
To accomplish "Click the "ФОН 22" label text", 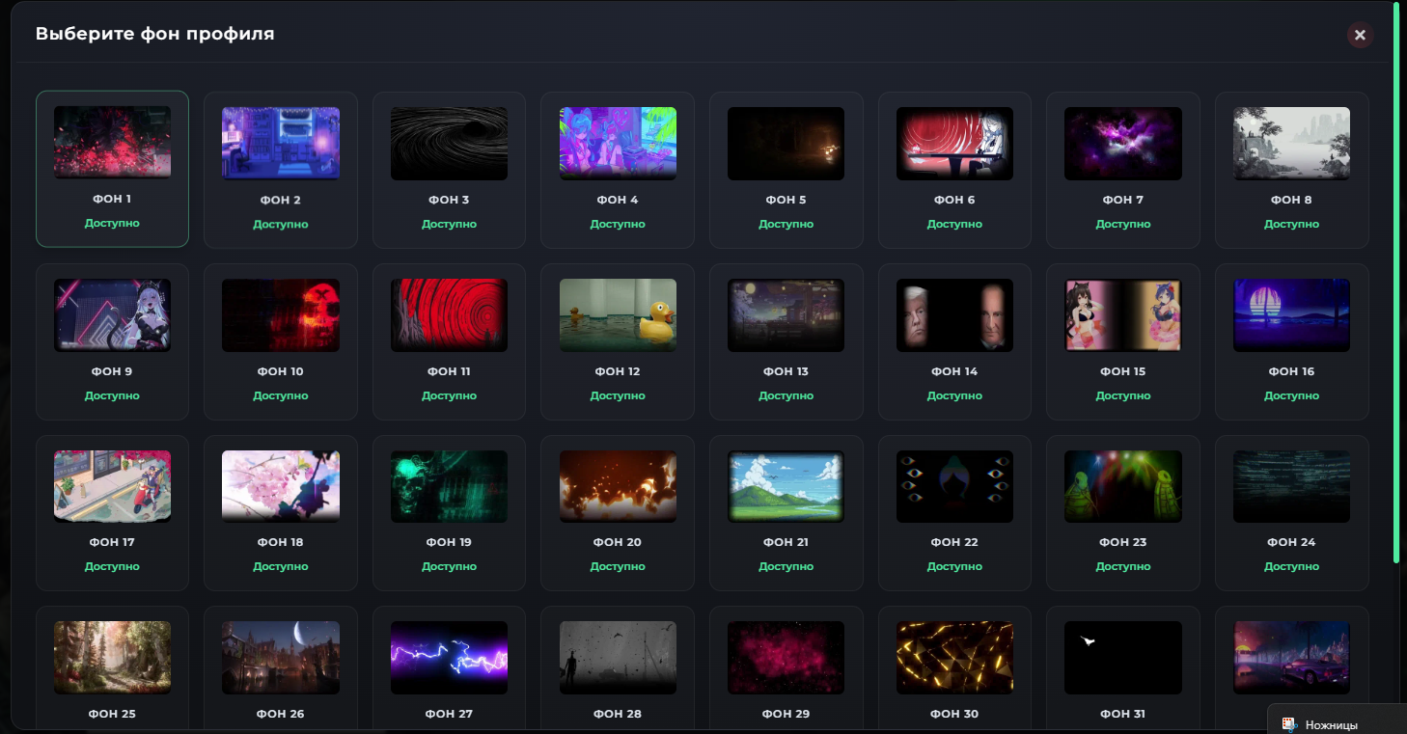I will tap(954, 542).
